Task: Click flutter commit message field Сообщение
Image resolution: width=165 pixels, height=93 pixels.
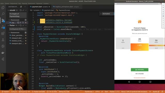Action: pyautogui.click(x=18, y=29)
